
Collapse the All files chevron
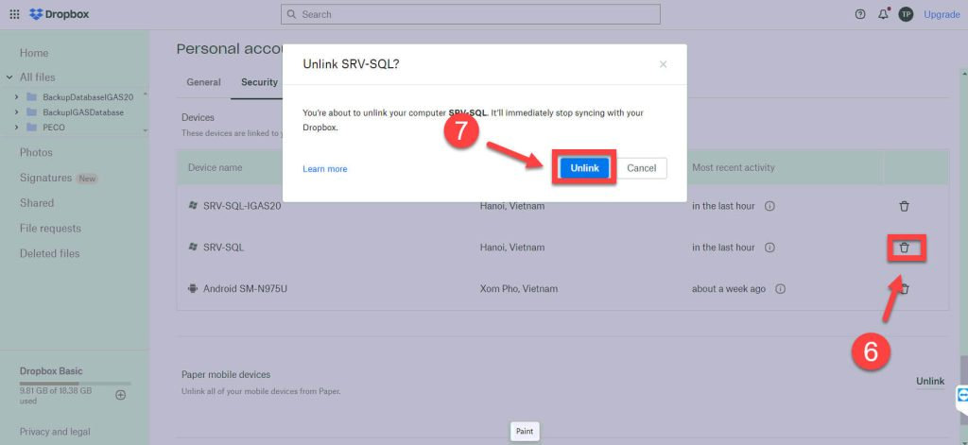[x=9, y=77]
